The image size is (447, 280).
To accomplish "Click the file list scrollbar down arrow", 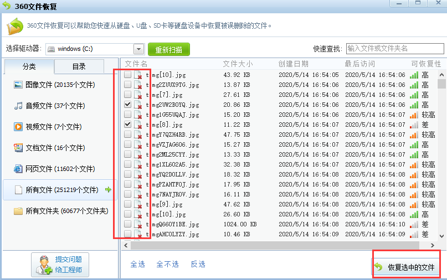I will [441, 236].
